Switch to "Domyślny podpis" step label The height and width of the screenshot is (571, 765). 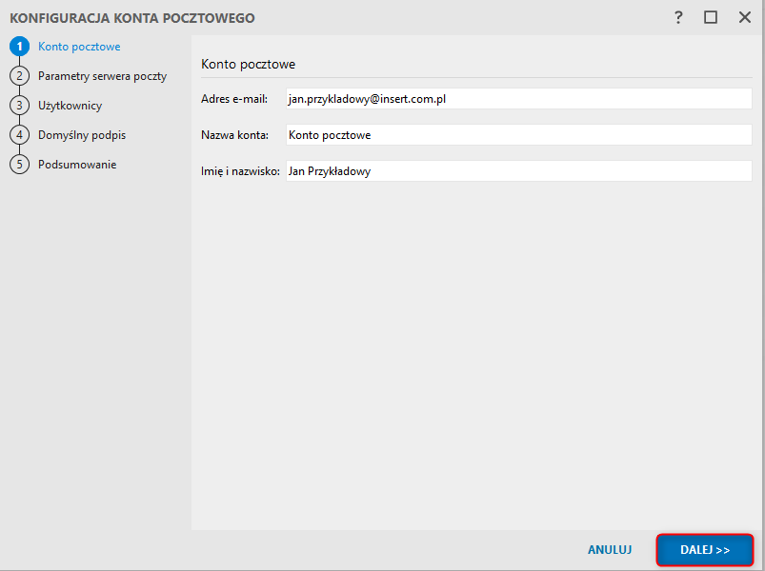coord(82,135)
